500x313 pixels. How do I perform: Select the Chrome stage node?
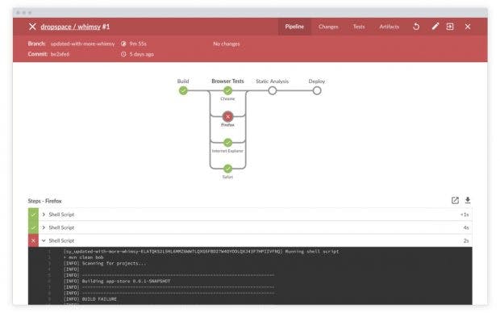coord(227,90)
